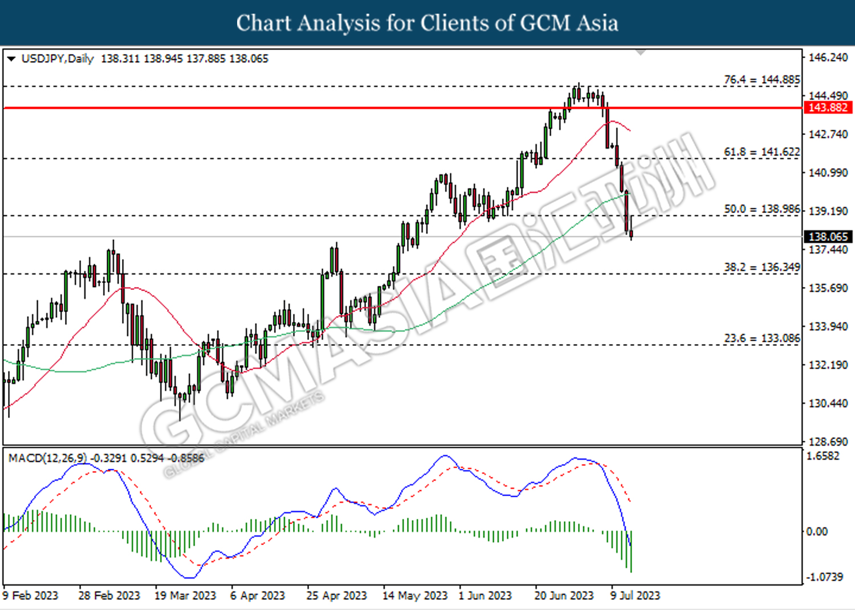Click the MACD(12,26,9) indicator label
Screen dimensions: 855x610
[x=48, y=458]
